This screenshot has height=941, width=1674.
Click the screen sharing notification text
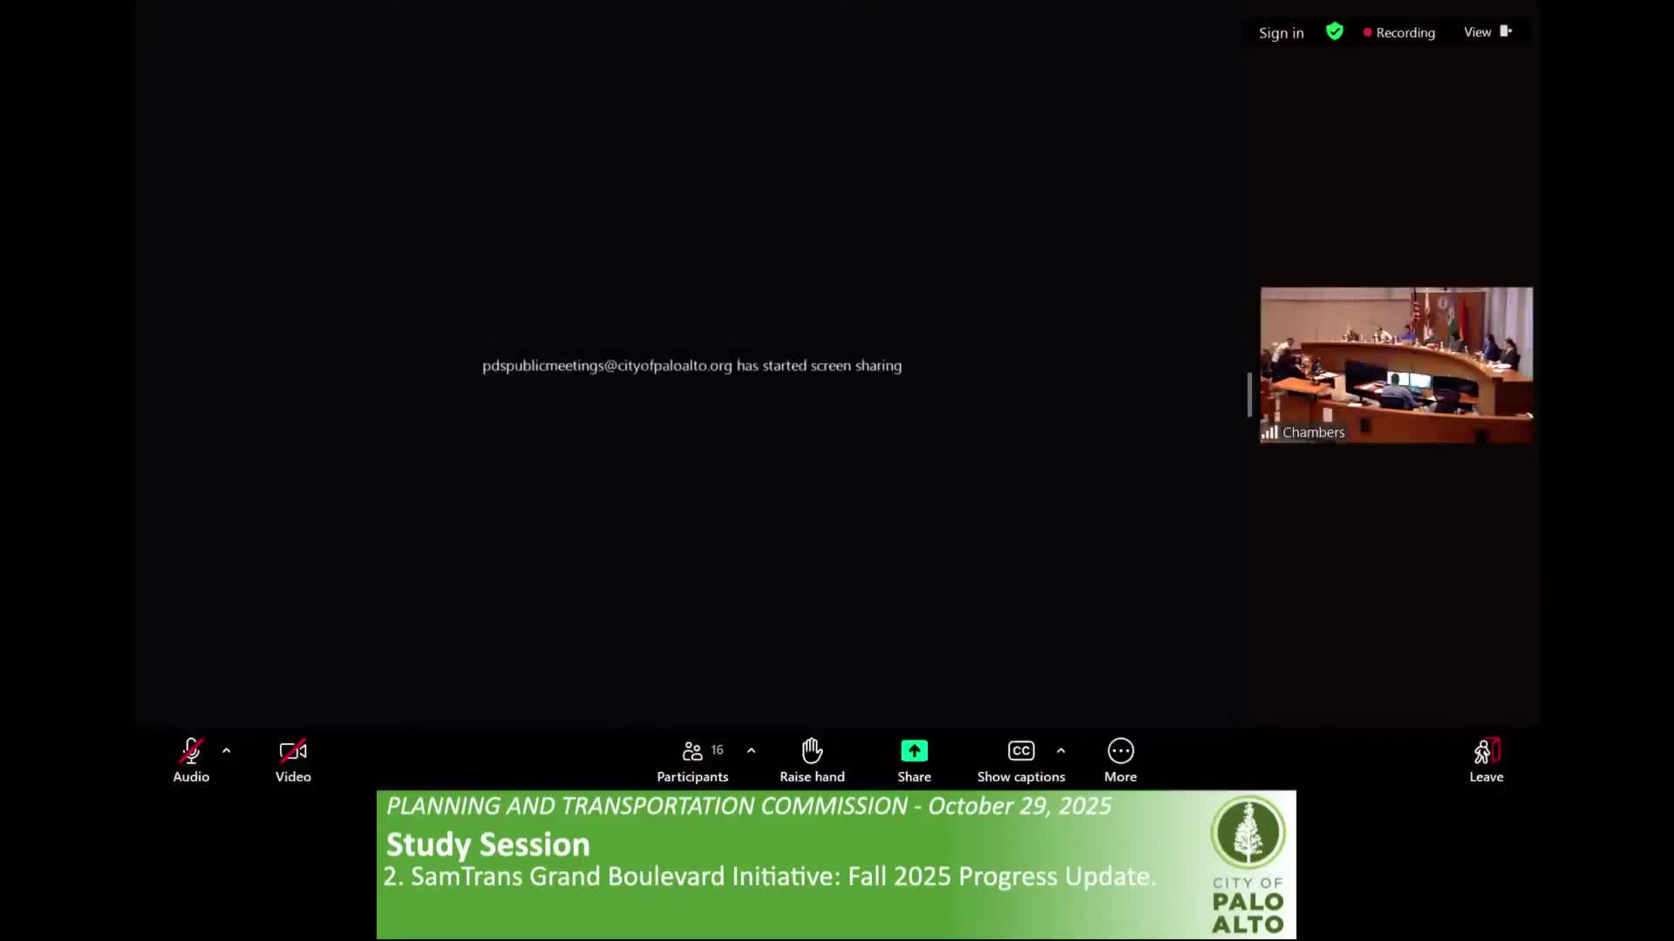[x=691, y=366]
